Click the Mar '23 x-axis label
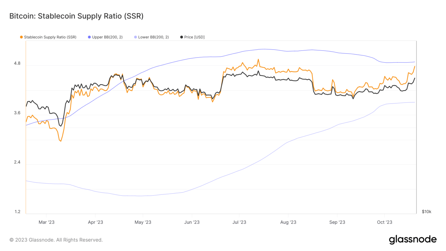Image resolution: width=446 pixels, height=251 pixels. [46, 222]
